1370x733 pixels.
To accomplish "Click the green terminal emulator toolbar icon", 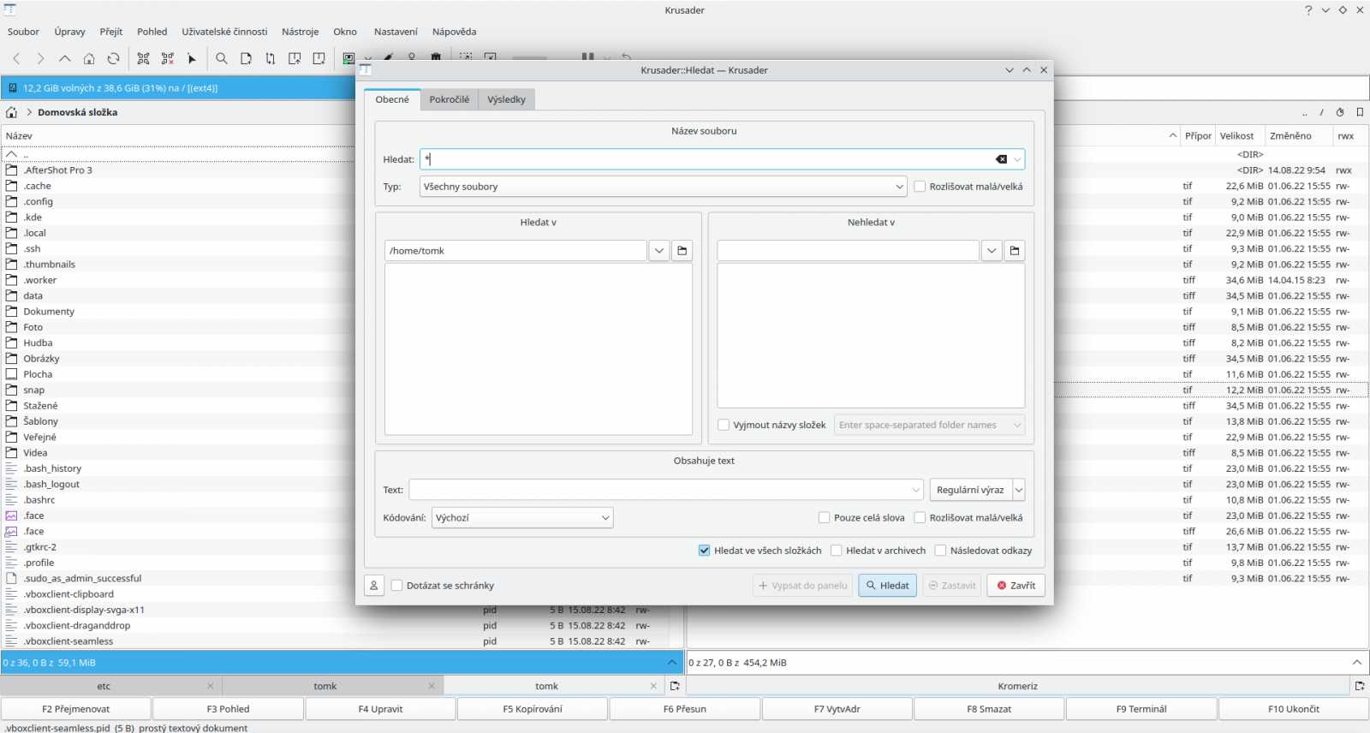I will tap(348, 58).
